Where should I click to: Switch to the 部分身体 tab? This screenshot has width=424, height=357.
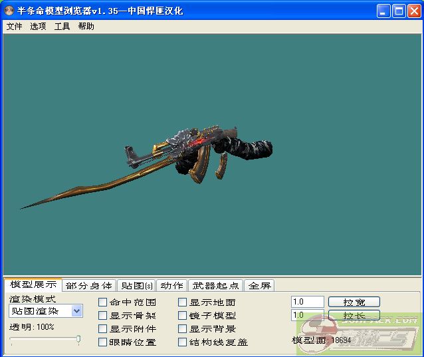pos(89,286)
